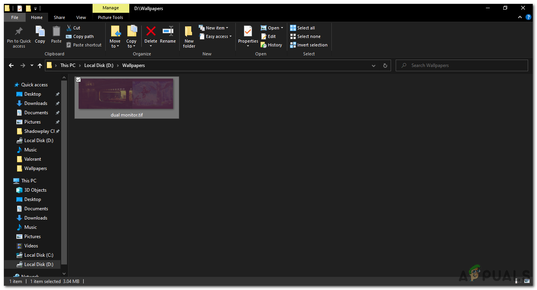Image resolution: width=537 pixels, height=290 pixels.
Task: Open the Picture Tools Manage tab
Action: (x=111, y=8)
